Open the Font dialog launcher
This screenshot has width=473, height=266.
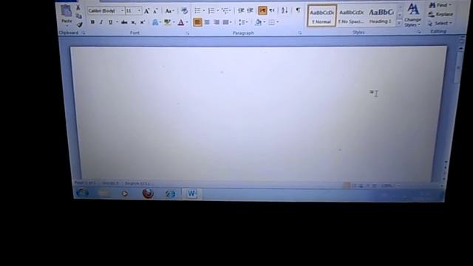point(187,33)
